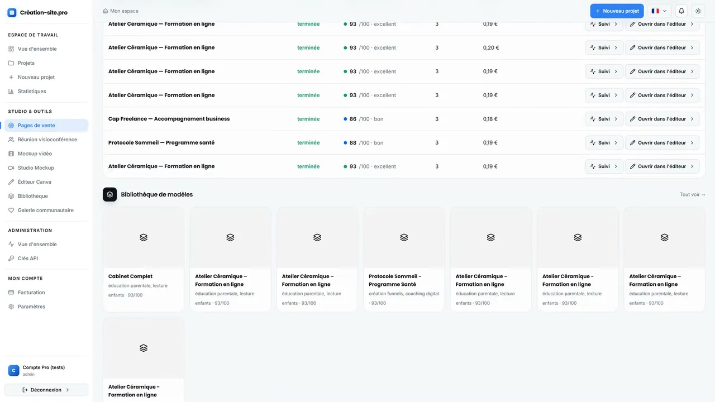The width and height of the screenshot is (715, 402).
Task: Open Protocole Sommeil row in the editor
Action: (x=662, y=142)
